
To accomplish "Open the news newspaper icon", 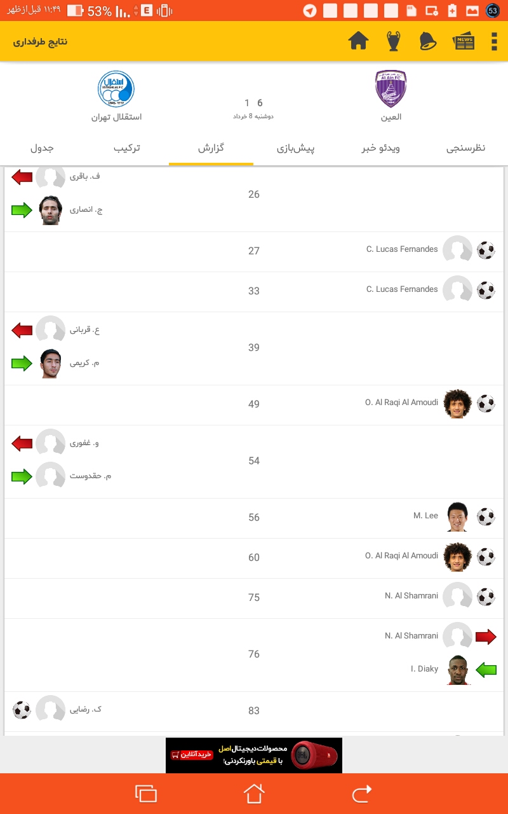I will point(464,42).
